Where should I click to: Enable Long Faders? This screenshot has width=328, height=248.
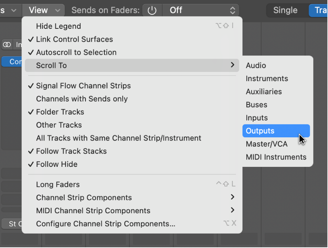[x=58, y=184]
